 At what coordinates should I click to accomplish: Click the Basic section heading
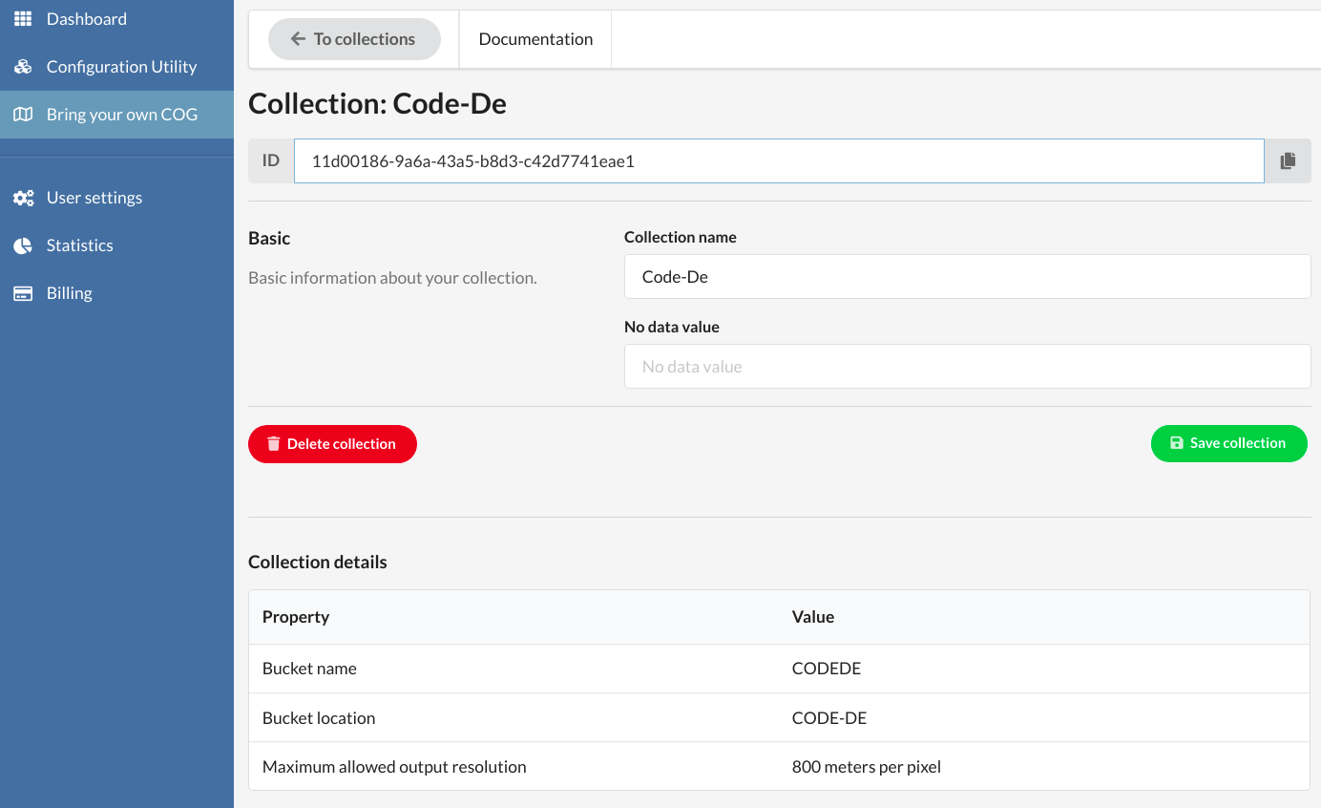(x=269, y=238)
